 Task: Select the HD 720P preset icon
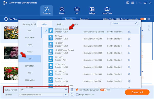pos(51,80)
